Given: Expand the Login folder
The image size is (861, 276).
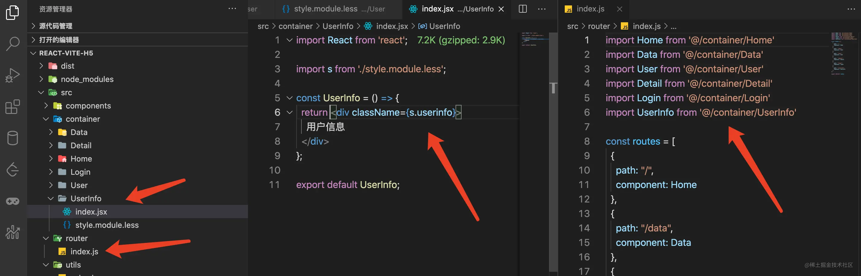Looking at the screenshot, I should pyautogui.click(x=137, y=172).
